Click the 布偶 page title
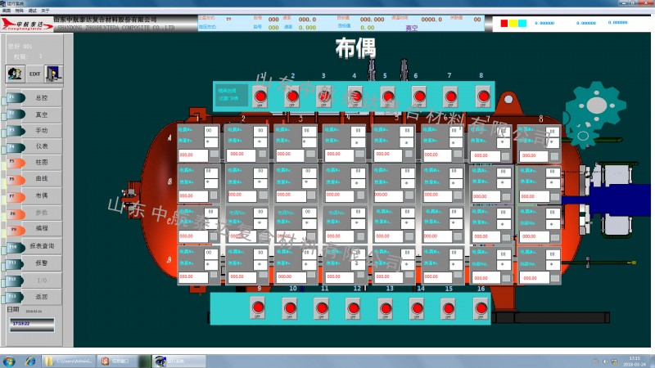This screenshot has width=655, height=368. coord(355,48)
